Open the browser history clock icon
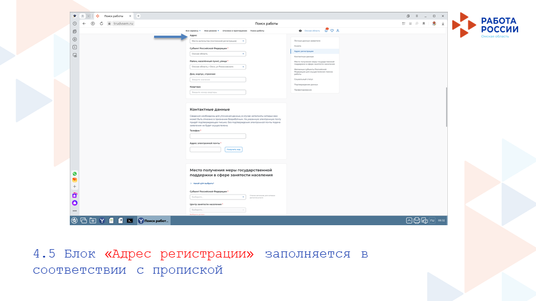 click(74, 23)
